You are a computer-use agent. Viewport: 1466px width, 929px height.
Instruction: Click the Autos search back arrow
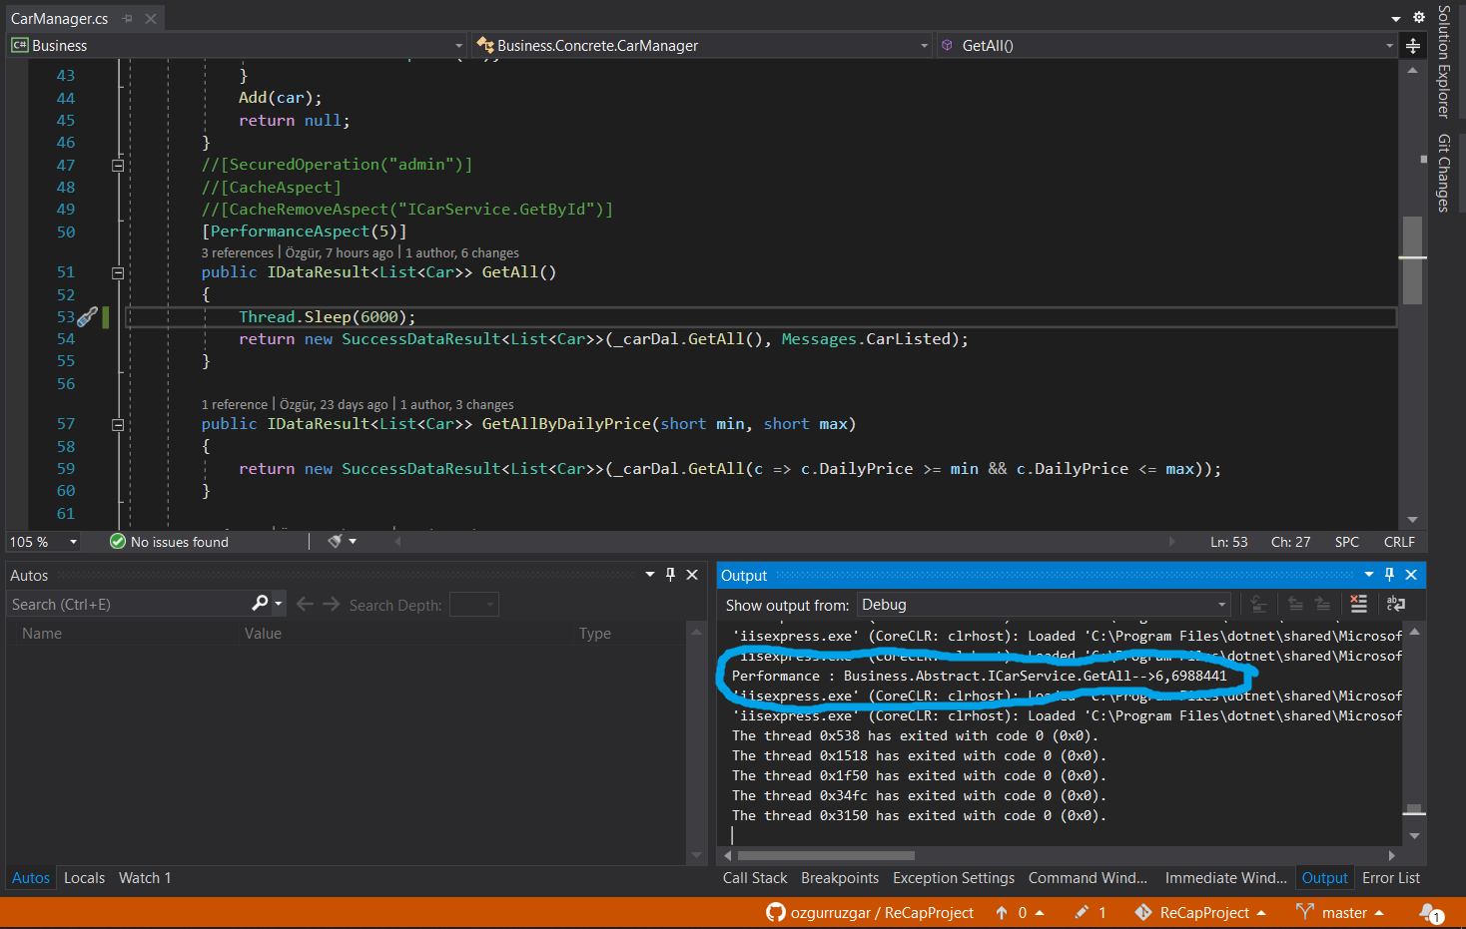[306, 605]
